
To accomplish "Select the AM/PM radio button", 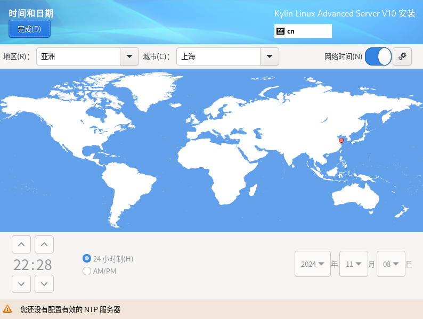I will pyautogui.click(x=87, y=271).
